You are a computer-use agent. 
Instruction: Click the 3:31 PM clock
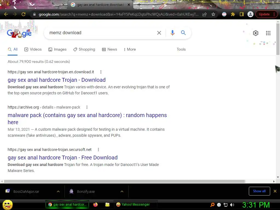[256, 205]
